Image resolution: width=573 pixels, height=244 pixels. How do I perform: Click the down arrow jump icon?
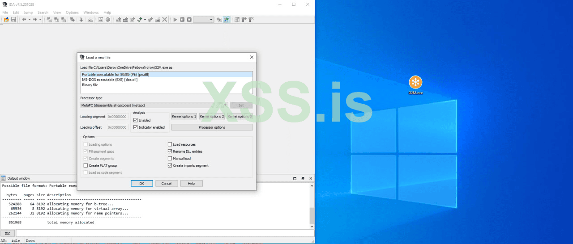click(x=81, y=20)
